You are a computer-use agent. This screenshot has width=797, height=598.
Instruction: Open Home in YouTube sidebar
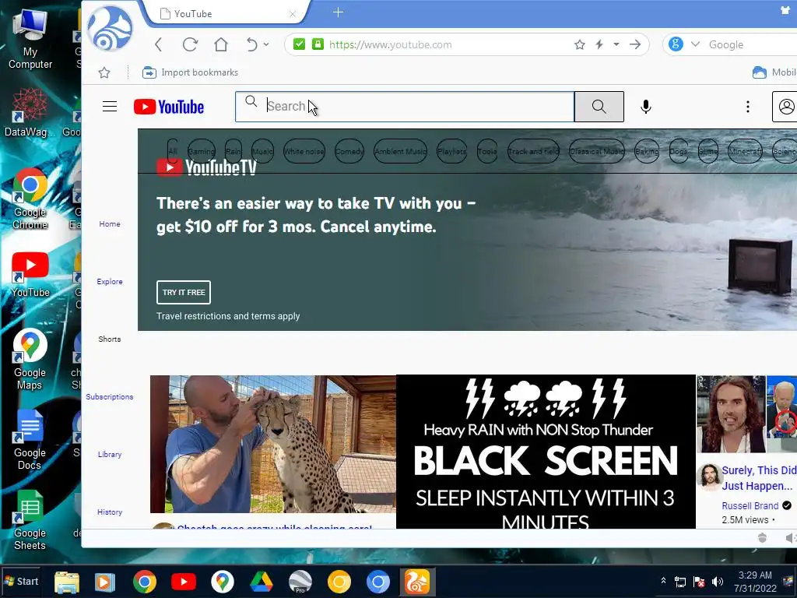[110, 223]
